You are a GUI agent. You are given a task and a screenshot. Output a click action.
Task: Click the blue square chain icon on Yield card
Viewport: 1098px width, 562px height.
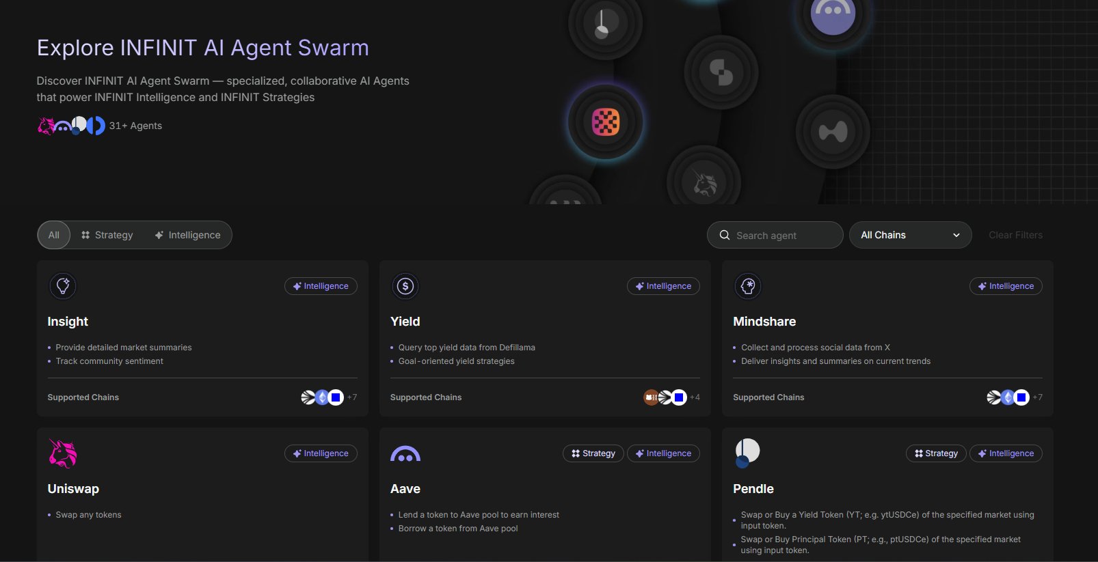coord(679,397)
